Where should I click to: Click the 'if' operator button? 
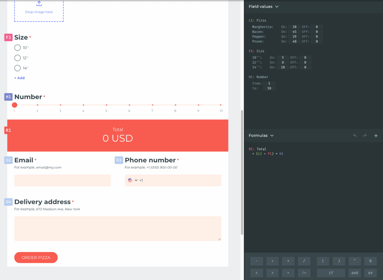tap(331, 273)
